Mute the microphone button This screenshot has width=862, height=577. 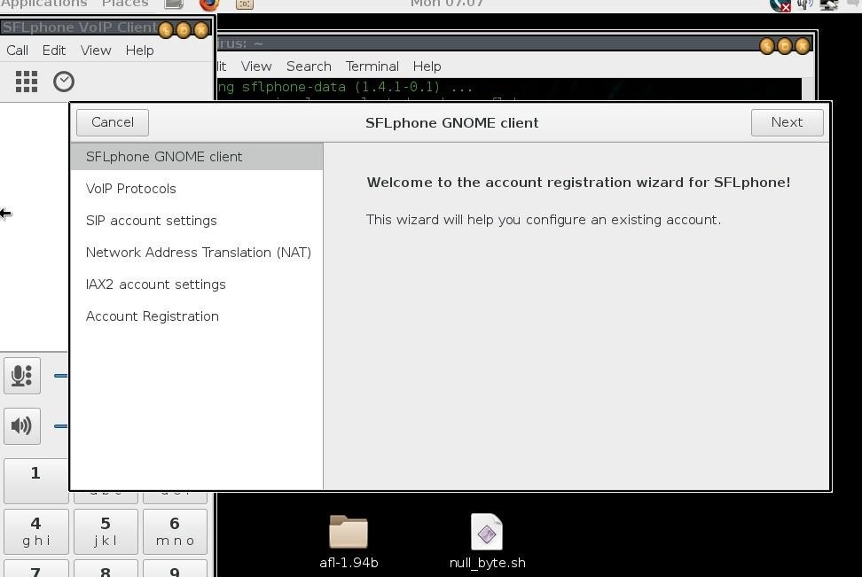pyautogui.click(x=22, y=376)
